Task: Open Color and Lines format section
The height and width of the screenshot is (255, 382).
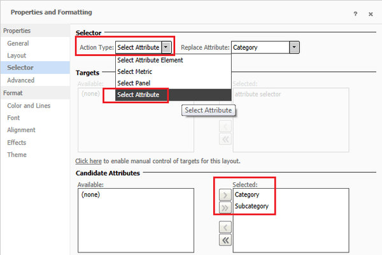Action: click(29, 106)
